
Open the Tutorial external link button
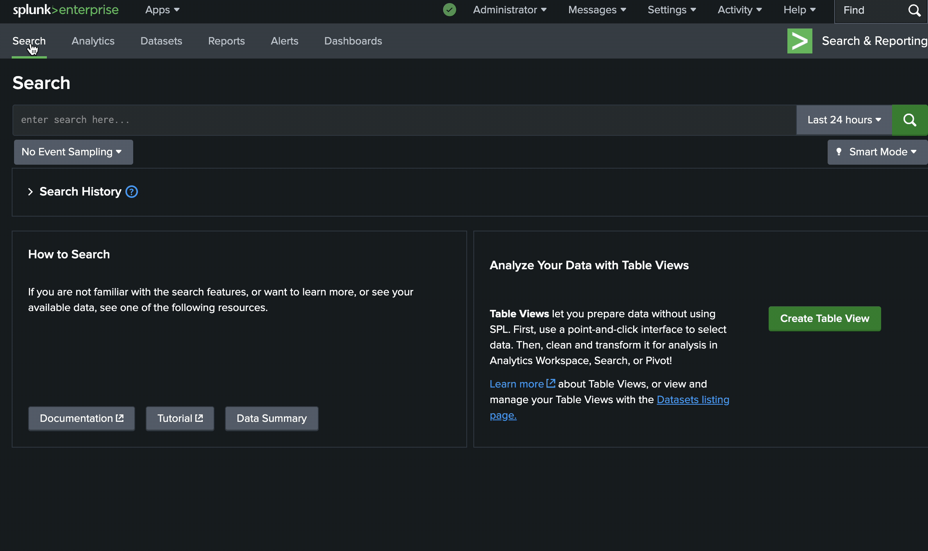tap(180, 418)
